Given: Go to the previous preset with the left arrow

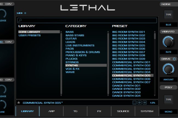Looking at the screenshot, I should [139, 103].
